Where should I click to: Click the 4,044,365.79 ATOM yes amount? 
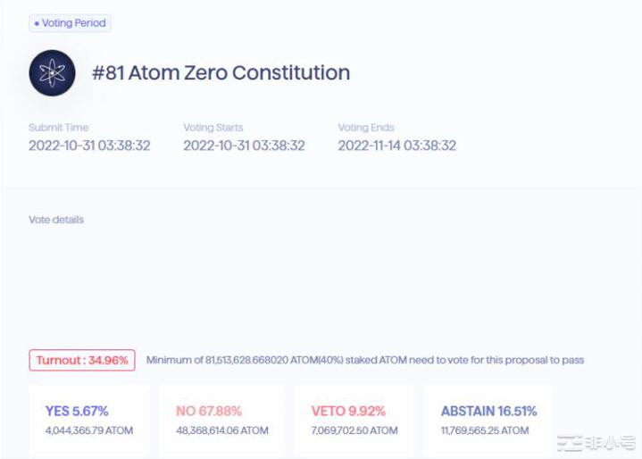[x=88, y=430]
